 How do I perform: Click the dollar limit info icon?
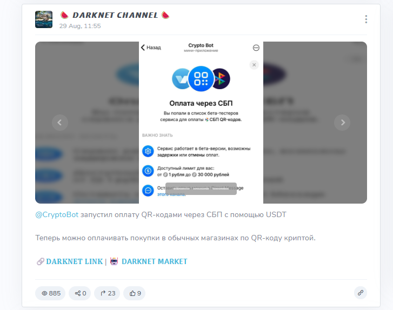click(148, 171)
